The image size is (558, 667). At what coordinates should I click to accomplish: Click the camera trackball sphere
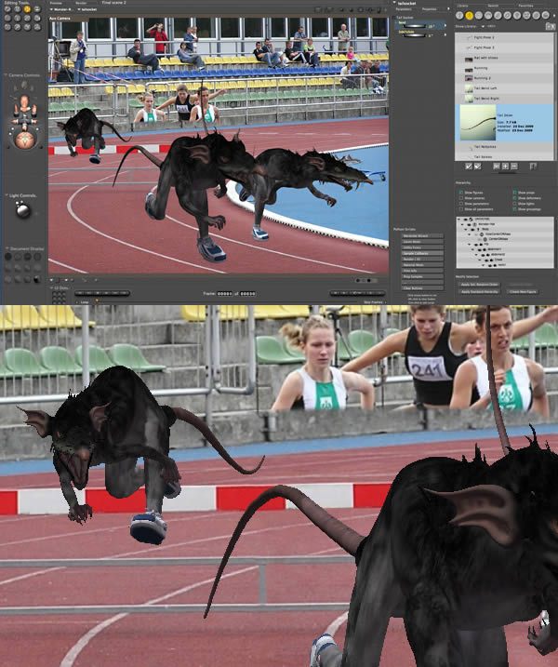[x=25, y=140]
